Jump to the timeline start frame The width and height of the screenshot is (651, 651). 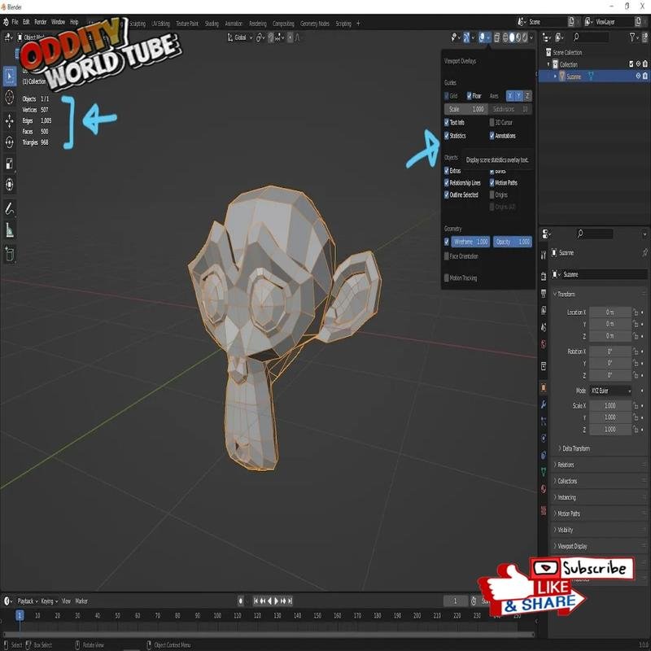point(256,601)
